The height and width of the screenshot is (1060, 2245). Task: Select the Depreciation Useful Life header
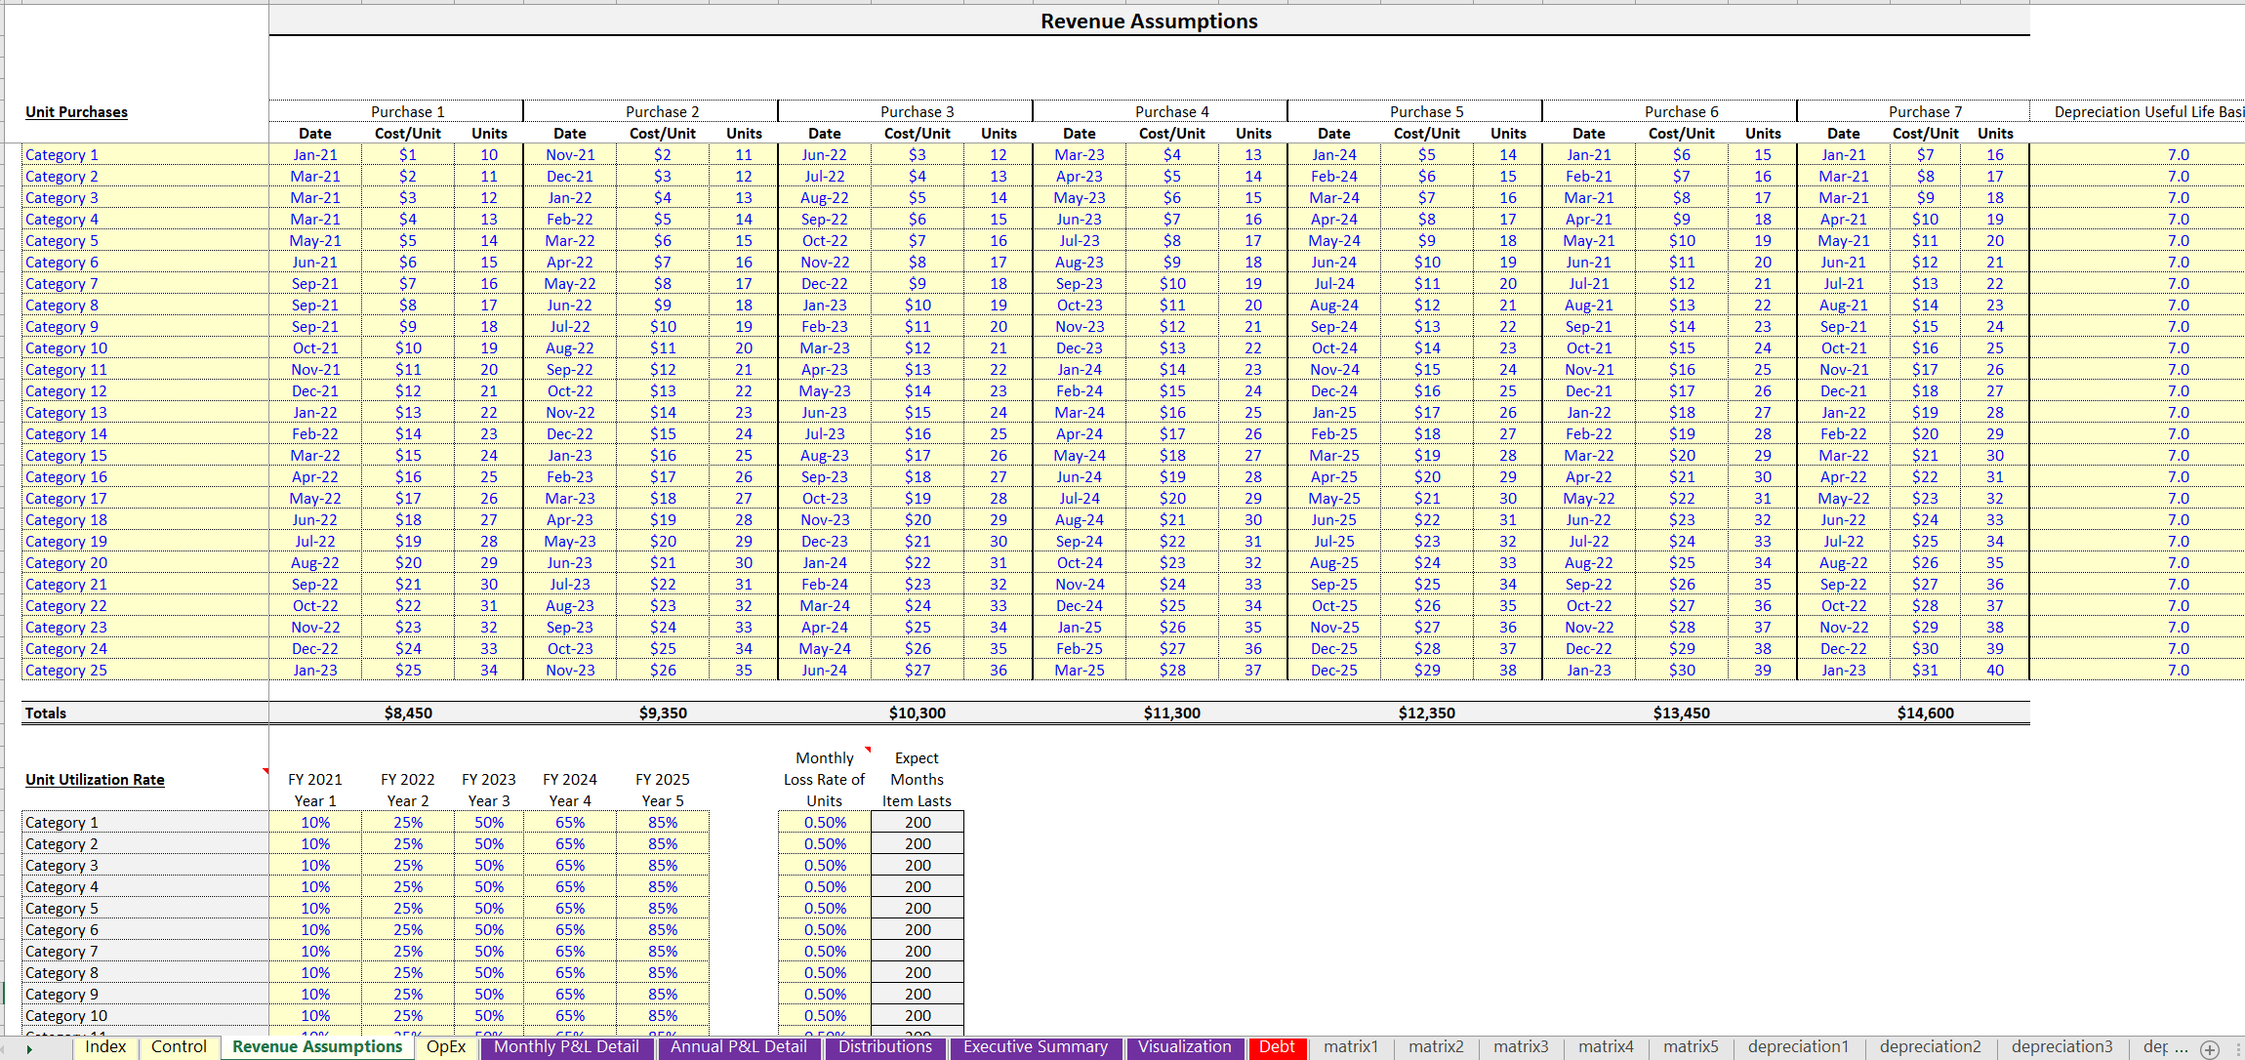(2147, 112)
